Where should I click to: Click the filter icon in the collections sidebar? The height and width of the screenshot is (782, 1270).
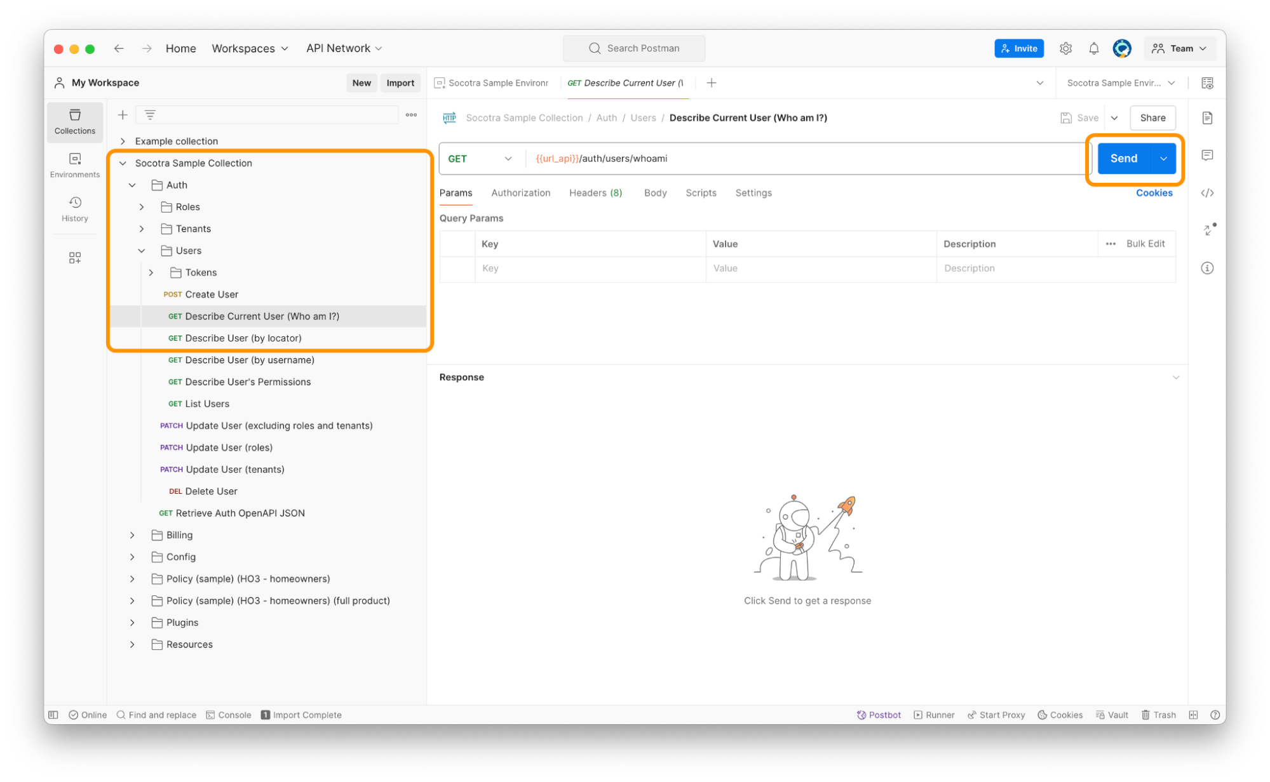[x=150, y=115]
